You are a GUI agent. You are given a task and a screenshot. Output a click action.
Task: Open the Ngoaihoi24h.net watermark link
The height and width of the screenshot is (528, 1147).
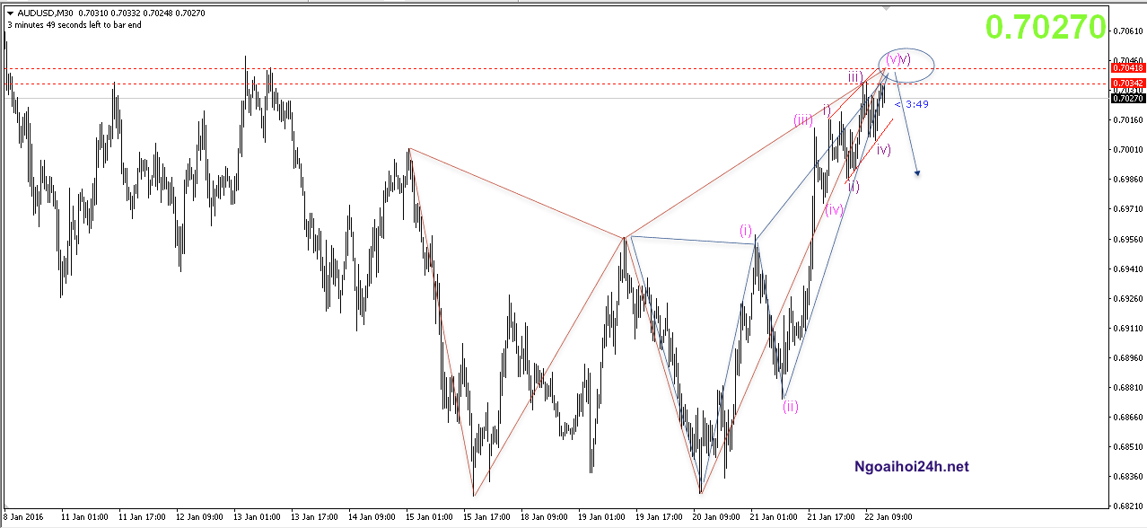coord(911,467)
